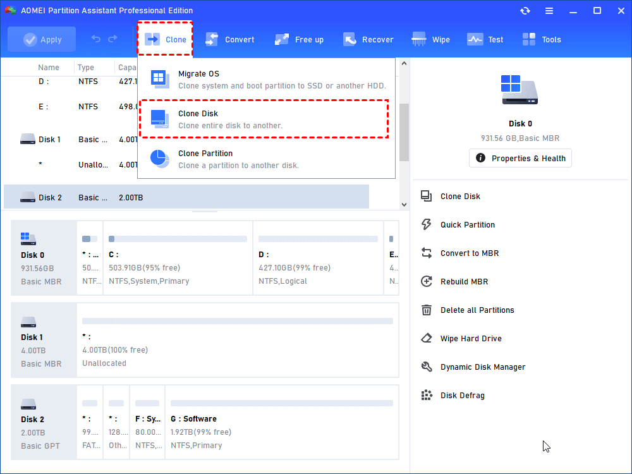The width and height of the screenshot is (632, 474).
Task: Click the disk list scrollbar thumb
Action: (404, 132)
